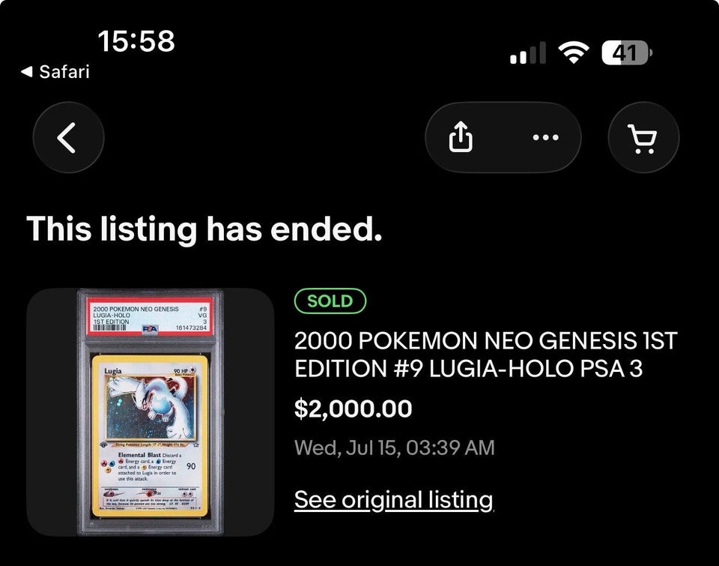Tap the 15:58 clock
The width and height of the screenshot is (719, 566).
136,40
